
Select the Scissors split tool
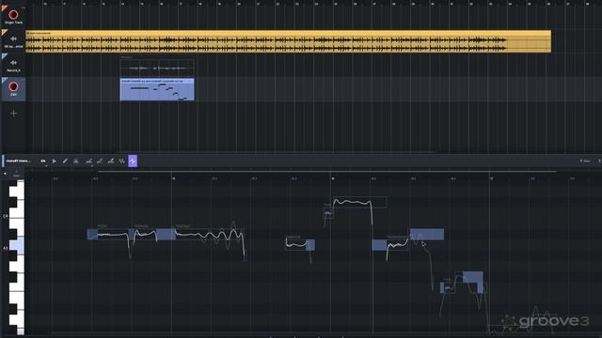pyautogui.click(x=76, y=161)
